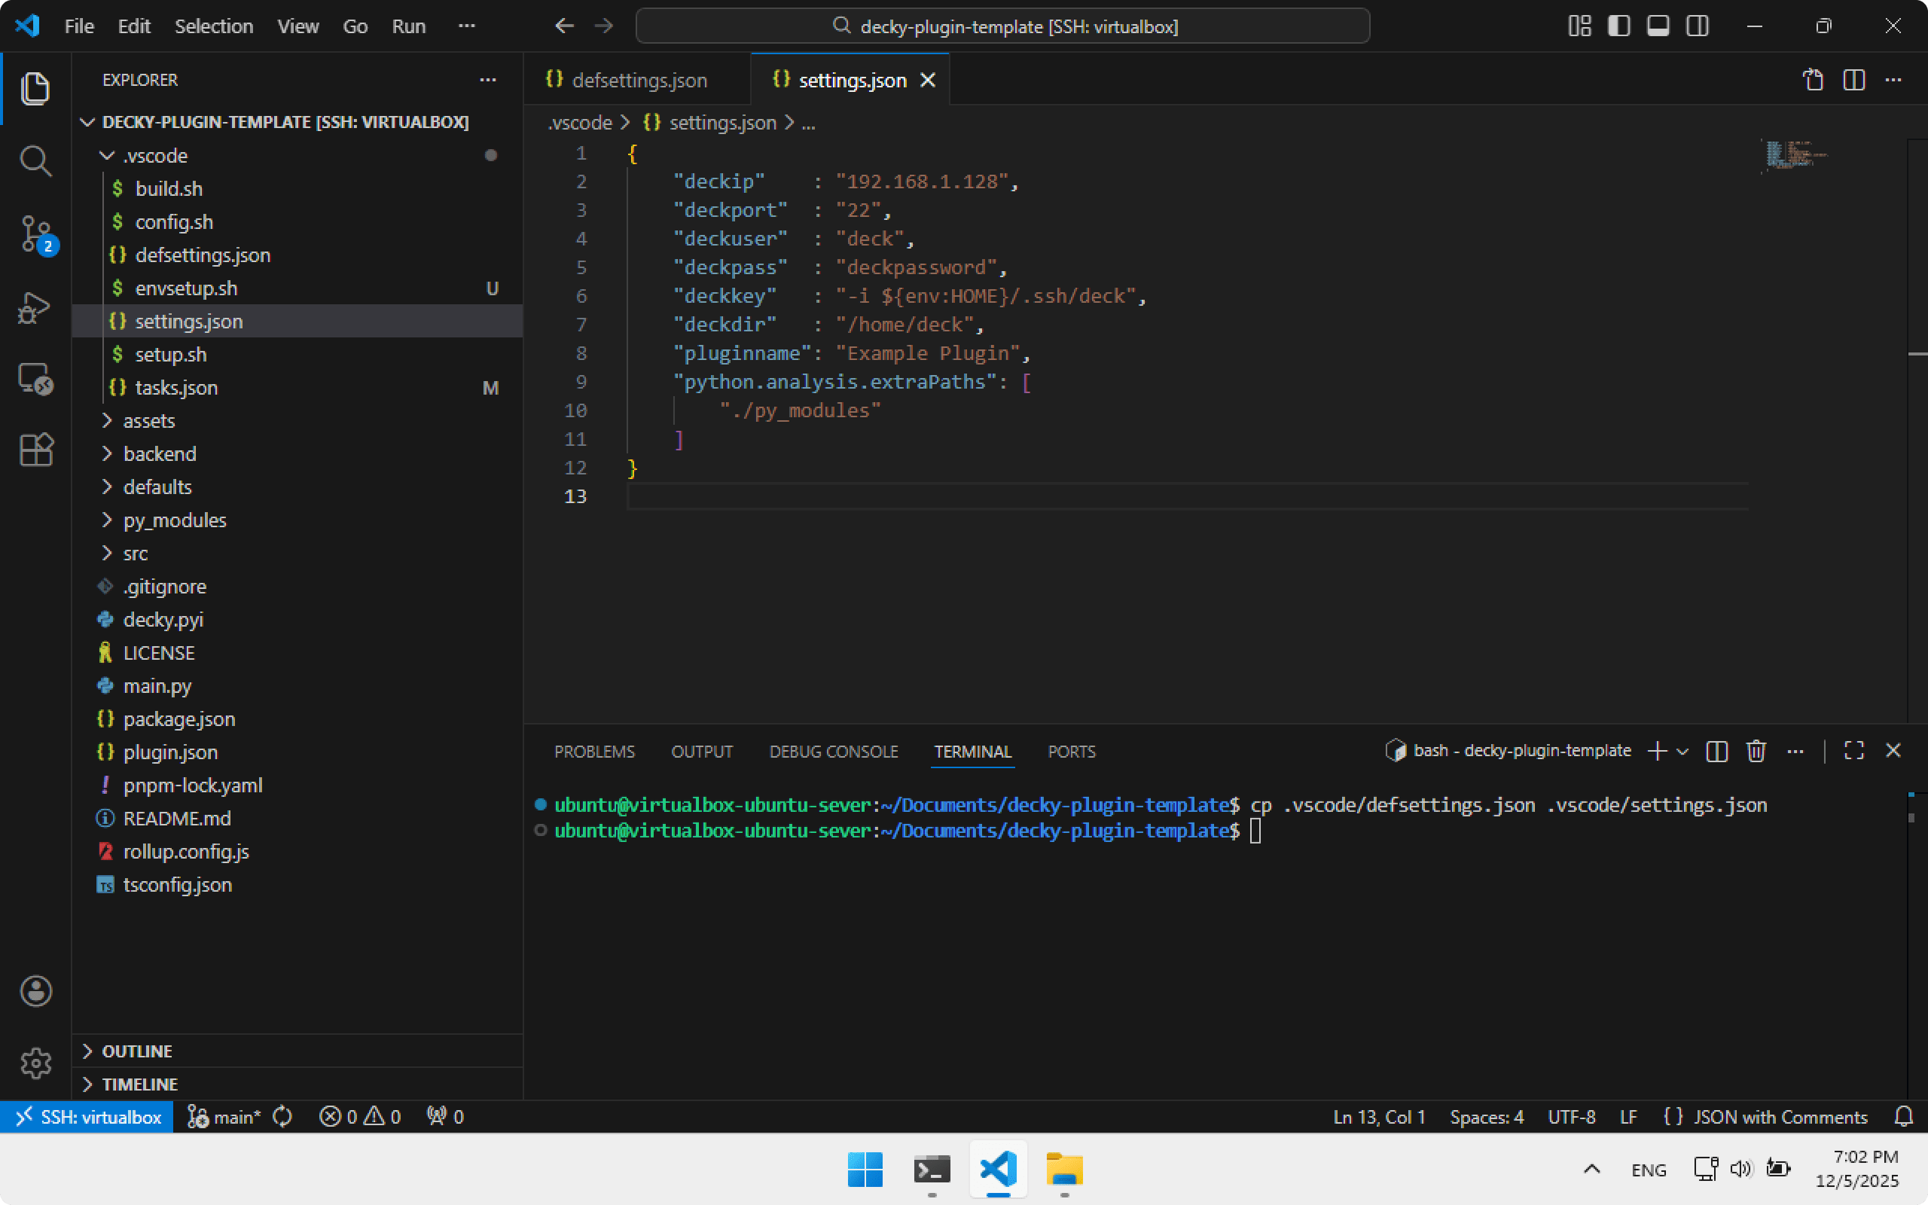Screen dimensions: 1928x1205
Task: Click the Manage gear icon
Action: 35,1063
